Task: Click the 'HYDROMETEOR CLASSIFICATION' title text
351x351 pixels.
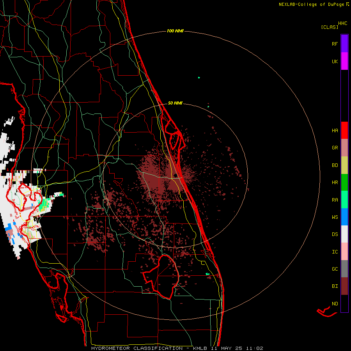Action: (x=137, y=348)
